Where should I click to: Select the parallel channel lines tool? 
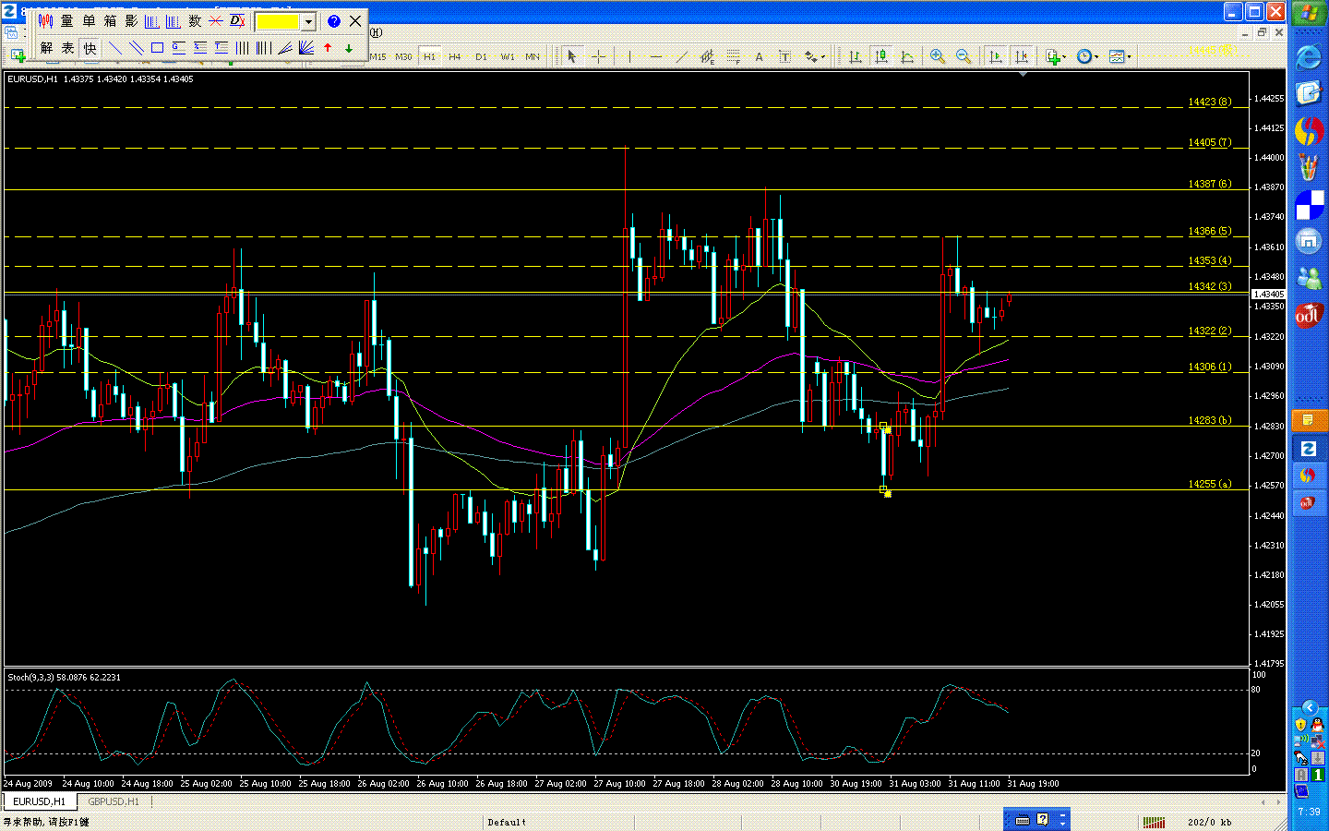point(137,48)
